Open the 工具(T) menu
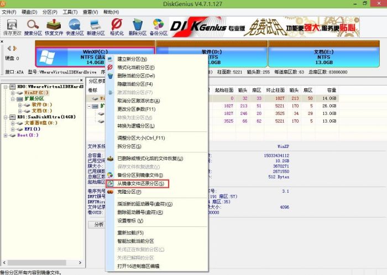 click(x=70, y=12)
